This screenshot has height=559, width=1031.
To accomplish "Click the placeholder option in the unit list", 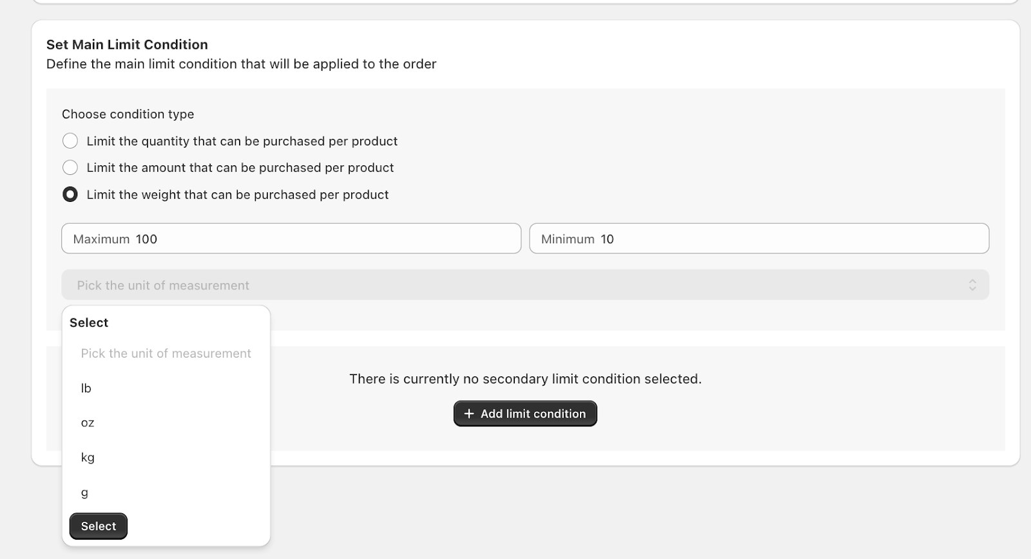I will click(166, 354).
